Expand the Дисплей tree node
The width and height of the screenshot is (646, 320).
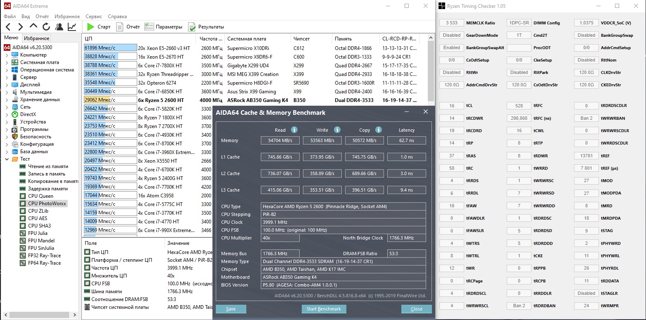pos(7,85)
